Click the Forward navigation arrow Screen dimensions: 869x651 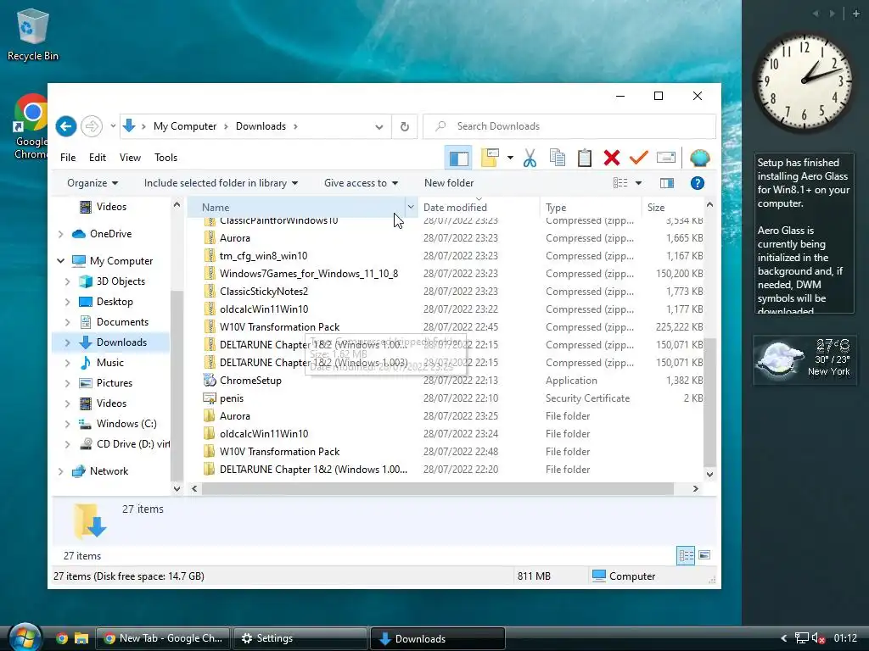point(92,126)
